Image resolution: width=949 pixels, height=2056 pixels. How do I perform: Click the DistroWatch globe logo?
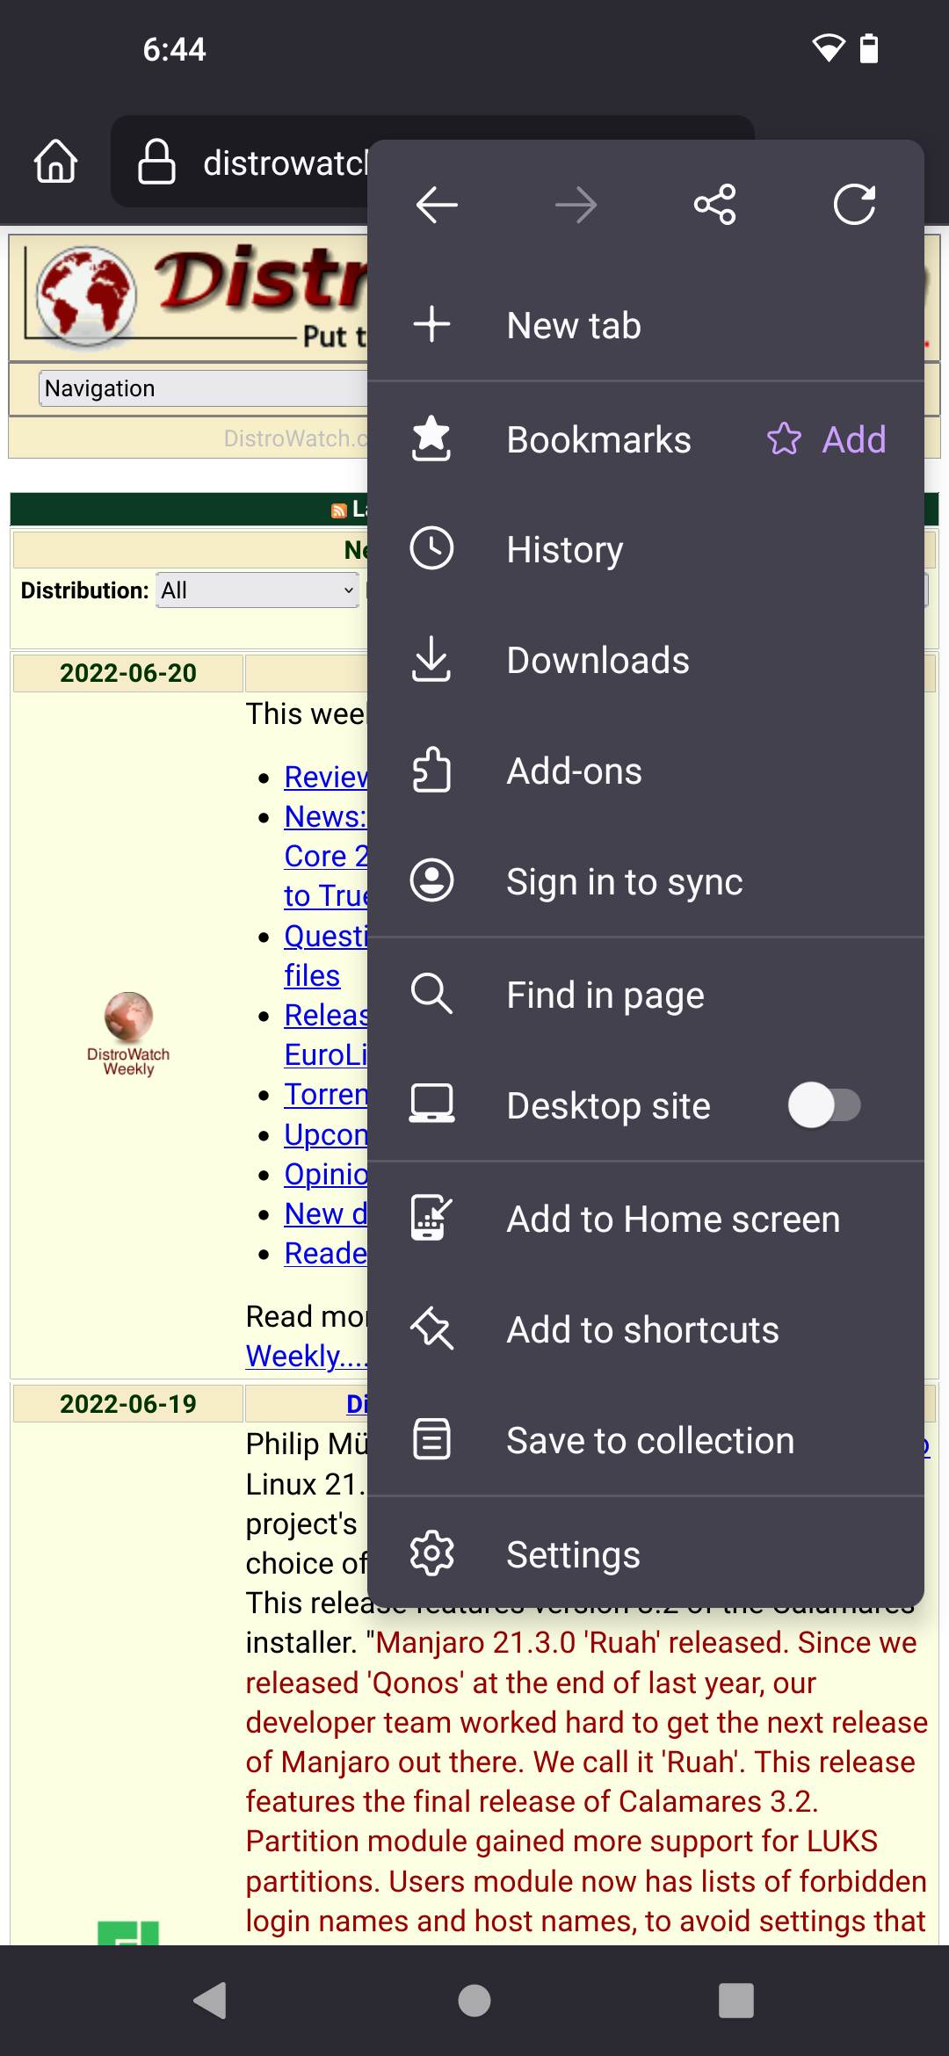(85, 295)
